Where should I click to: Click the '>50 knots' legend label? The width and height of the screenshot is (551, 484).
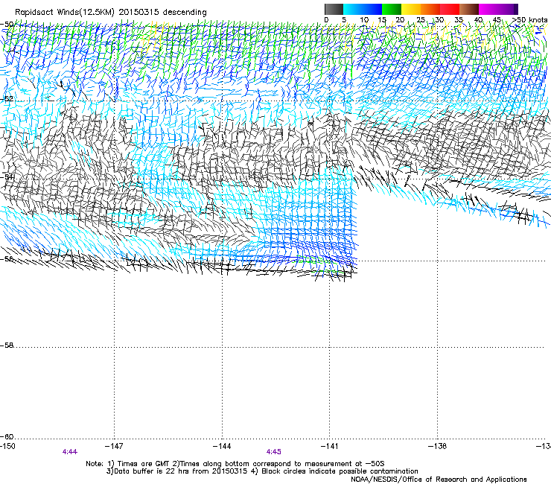coord(529,19)
